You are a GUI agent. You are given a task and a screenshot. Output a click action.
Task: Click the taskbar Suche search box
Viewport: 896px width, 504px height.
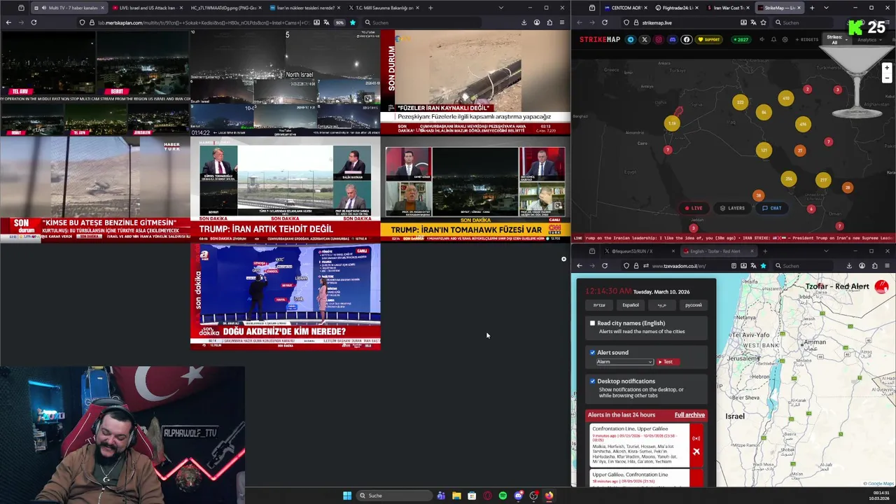click(x=394, y=496)
